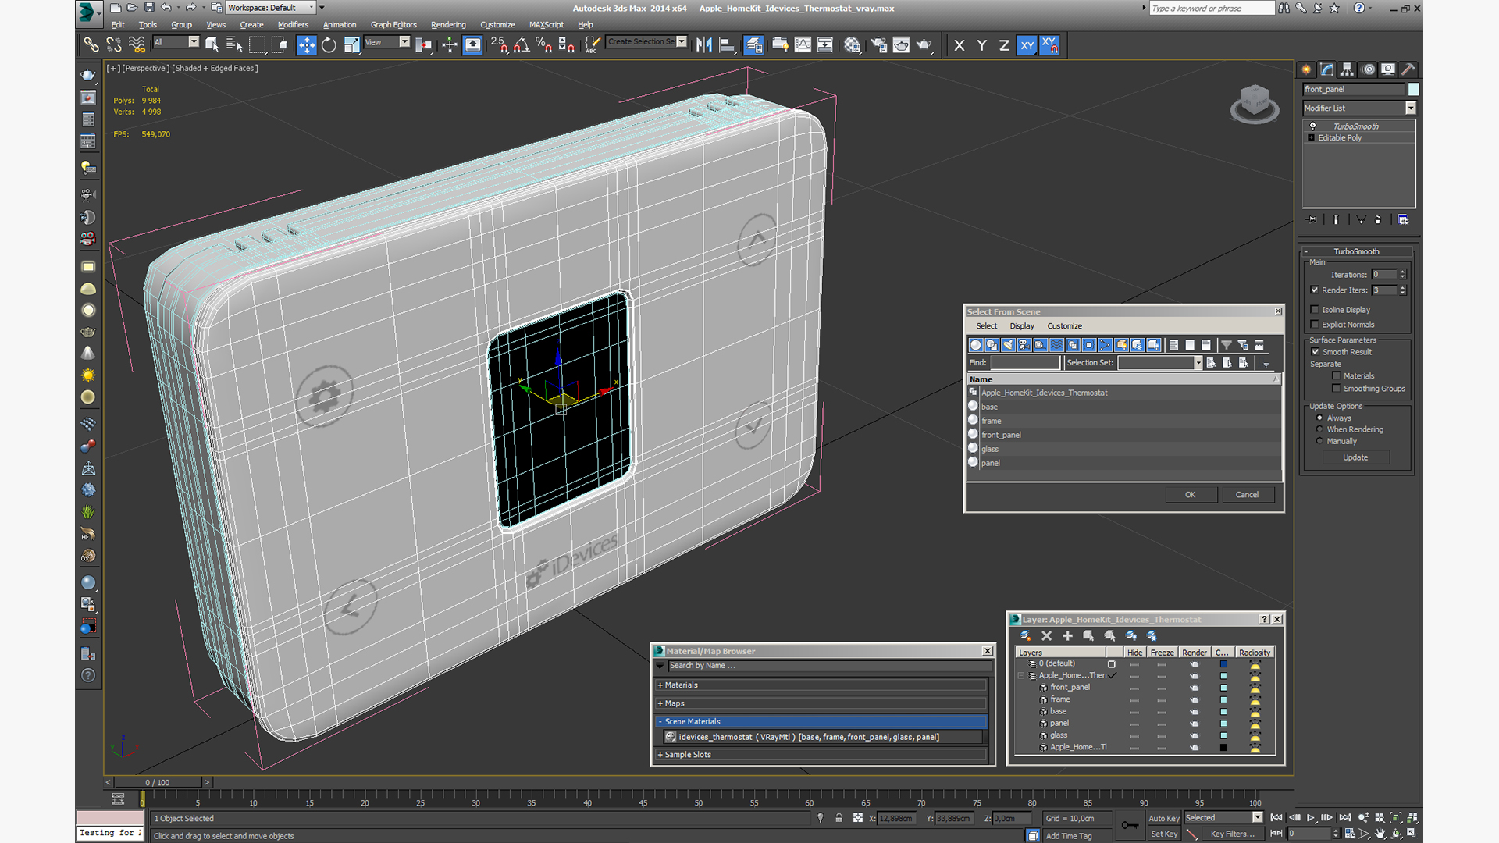The image size is (1499, 843).
Task: Create new layer in Layer dialog
Action: pos(1025,635)
